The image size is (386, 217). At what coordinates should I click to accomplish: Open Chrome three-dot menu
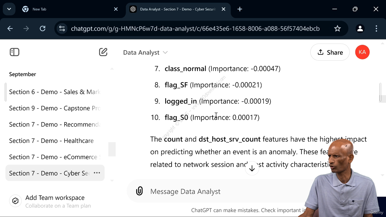(376, 29)
